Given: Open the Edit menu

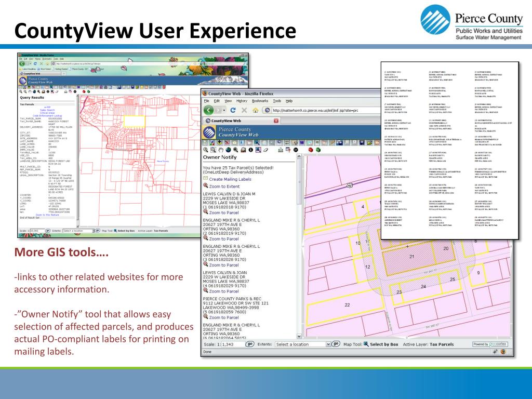Looking at the screenshot, I should click(x=217, y=101).
